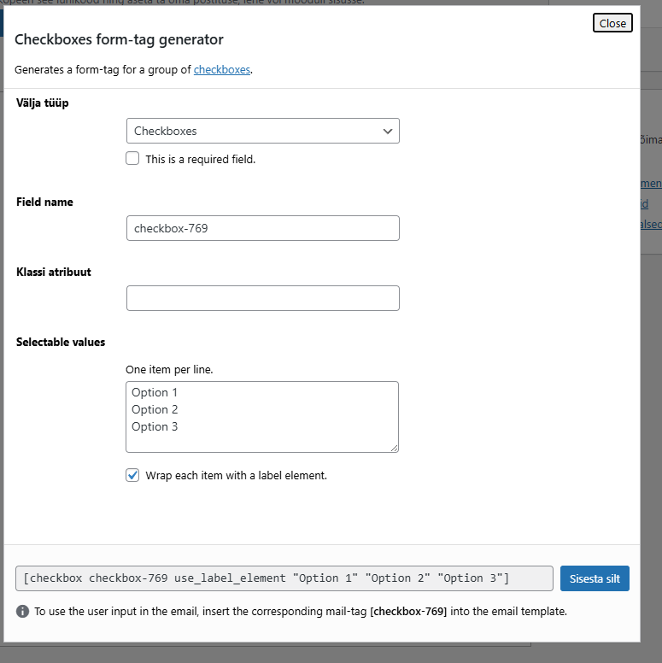Click the 'Selectable values' section heading
The height and width of the screenshot is (663, 662).
pos(61,342)
